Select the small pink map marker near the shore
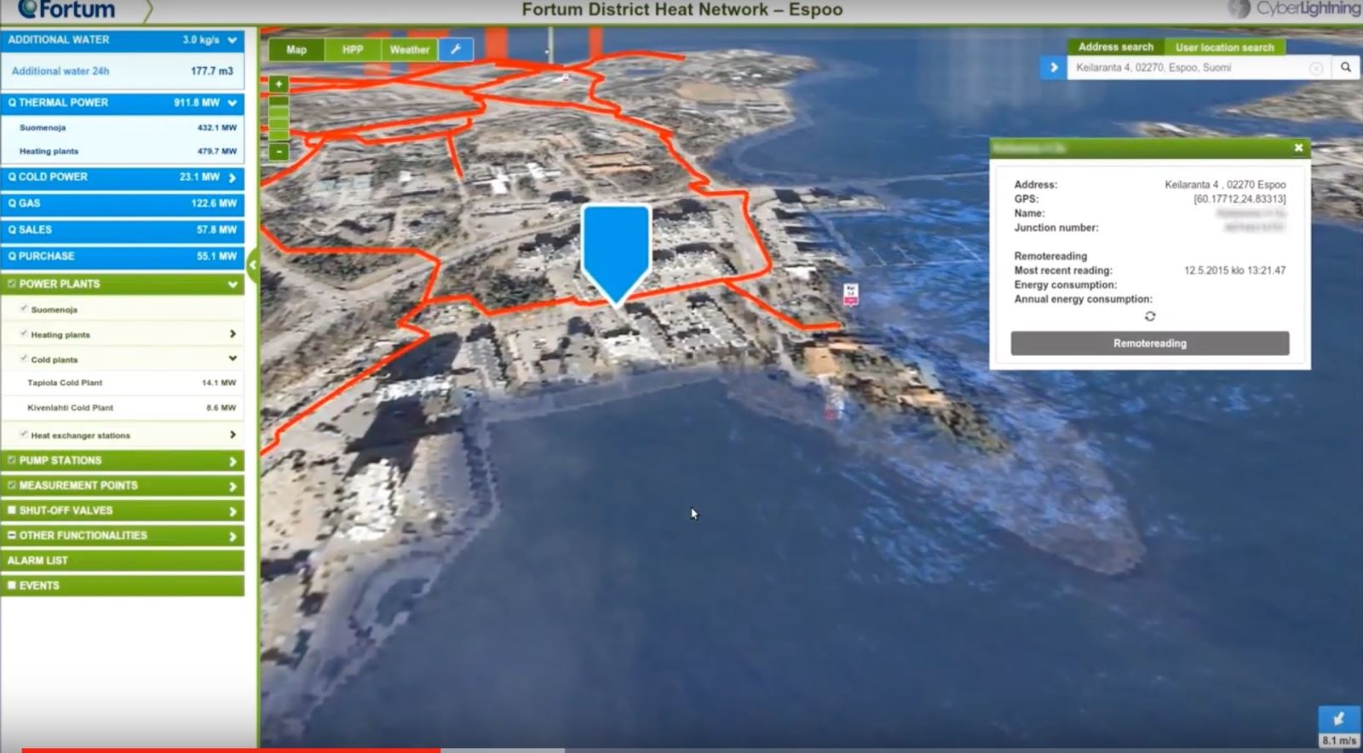The height and width of the screenshot is (753, 1363). click(x=850, y=295)
